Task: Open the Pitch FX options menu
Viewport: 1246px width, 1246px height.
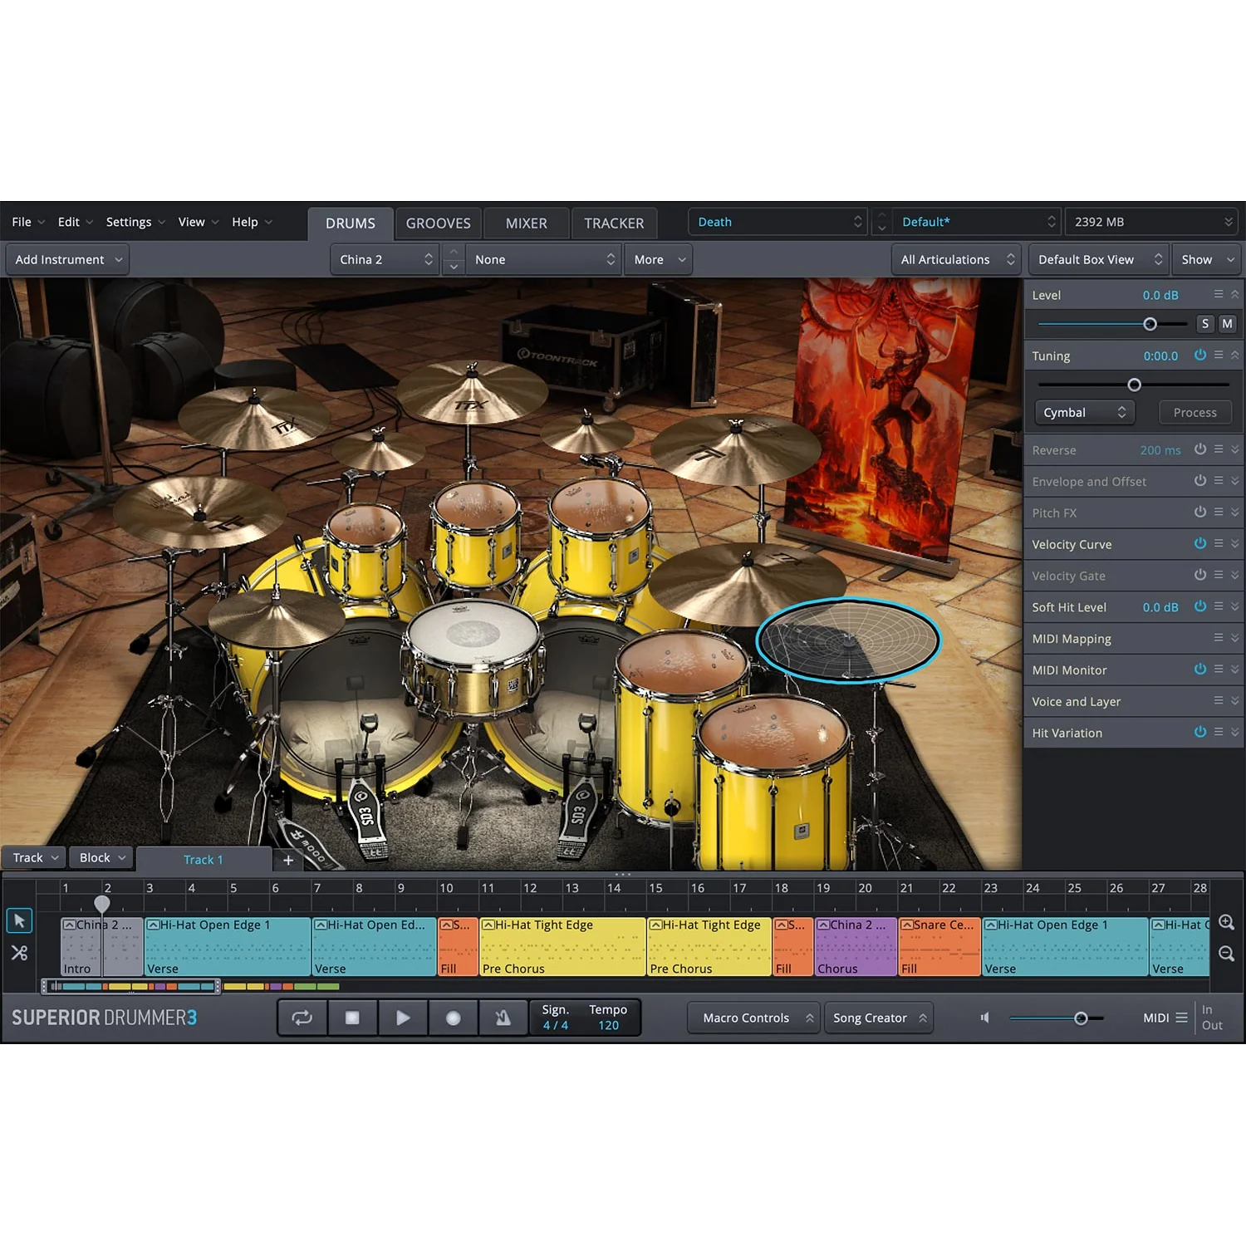Action: pos(1218,512)
